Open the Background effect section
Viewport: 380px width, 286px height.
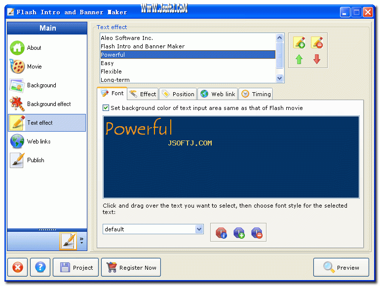pyautogui.click(x=47, y=104)
